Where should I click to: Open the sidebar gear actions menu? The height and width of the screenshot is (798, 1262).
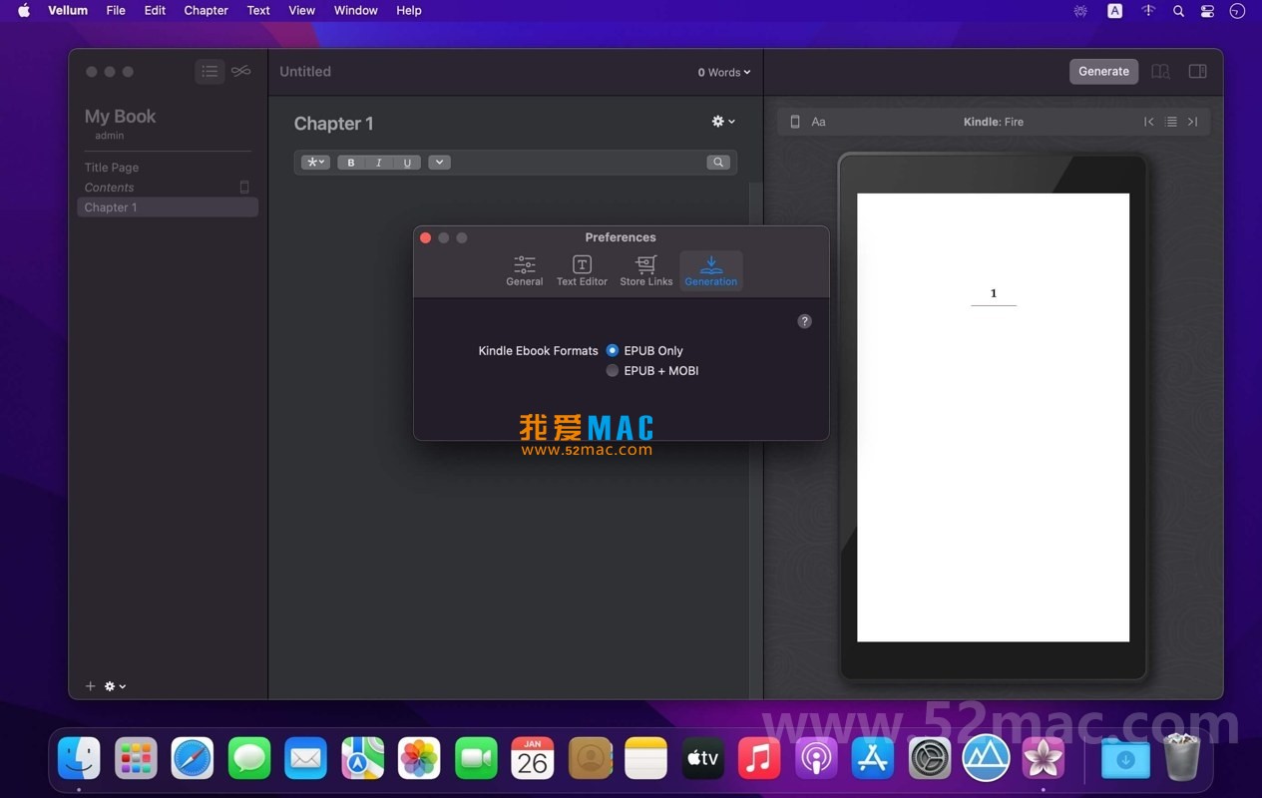tap(115, 686)
